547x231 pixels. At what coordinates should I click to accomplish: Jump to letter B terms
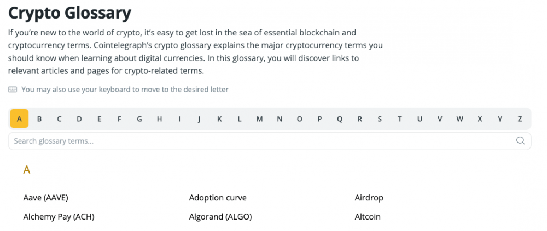coord(39,119)
